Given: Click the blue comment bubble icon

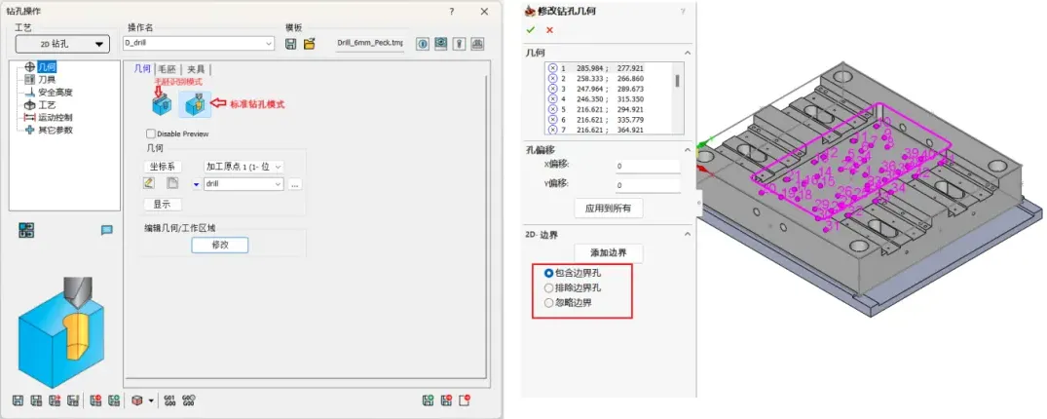Looking at the screenshot, I should (x=107, y=230).
